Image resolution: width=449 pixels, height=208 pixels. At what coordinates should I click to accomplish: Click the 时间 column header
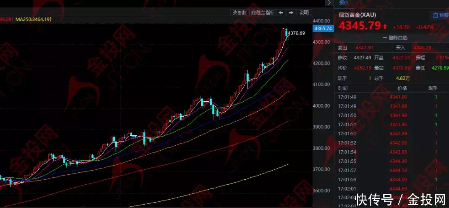point(343,88)
